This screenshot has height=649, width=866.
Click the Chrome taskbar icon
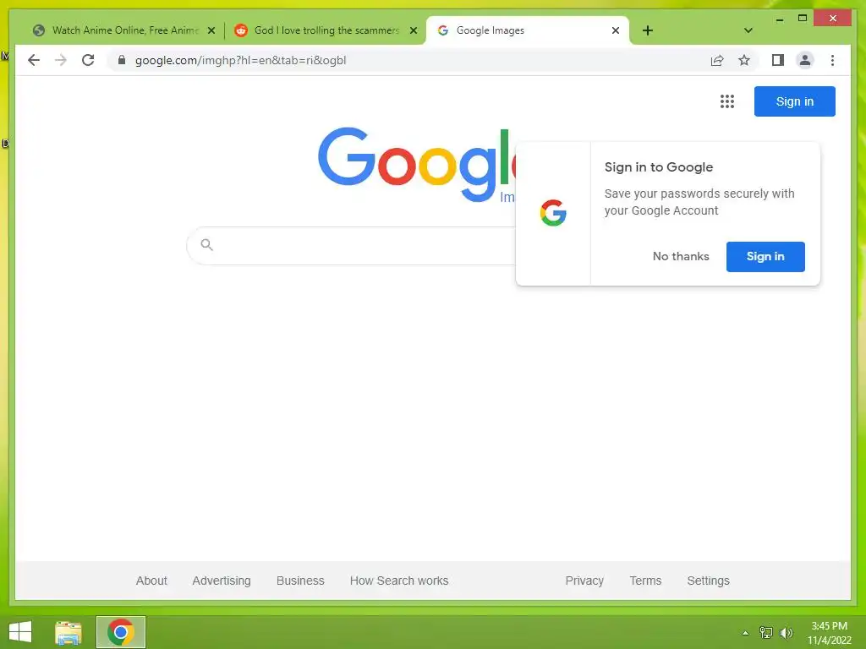point(120,632)
